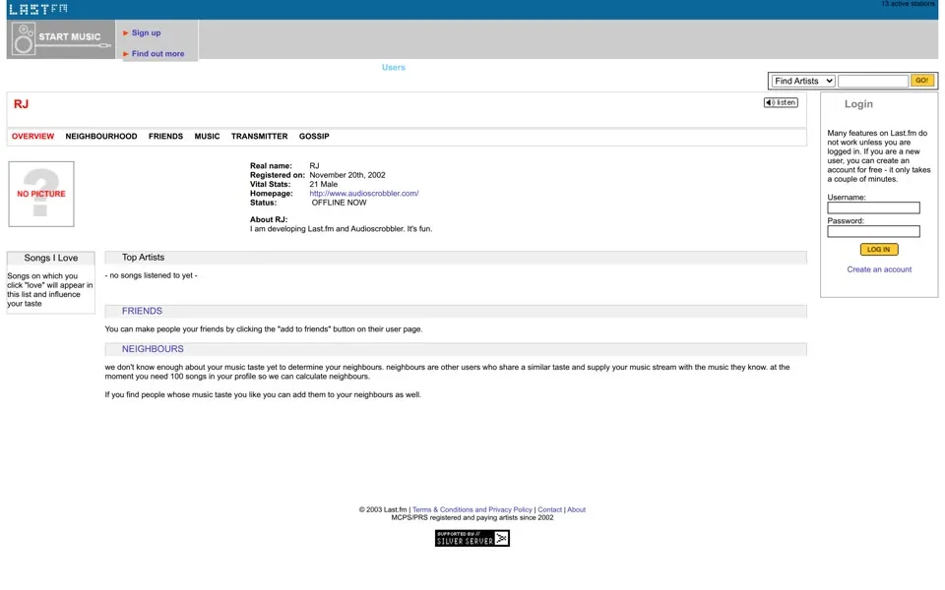This screenshot has width=945, height=590.
Task: Open the Find out more link
Action: 157,53
